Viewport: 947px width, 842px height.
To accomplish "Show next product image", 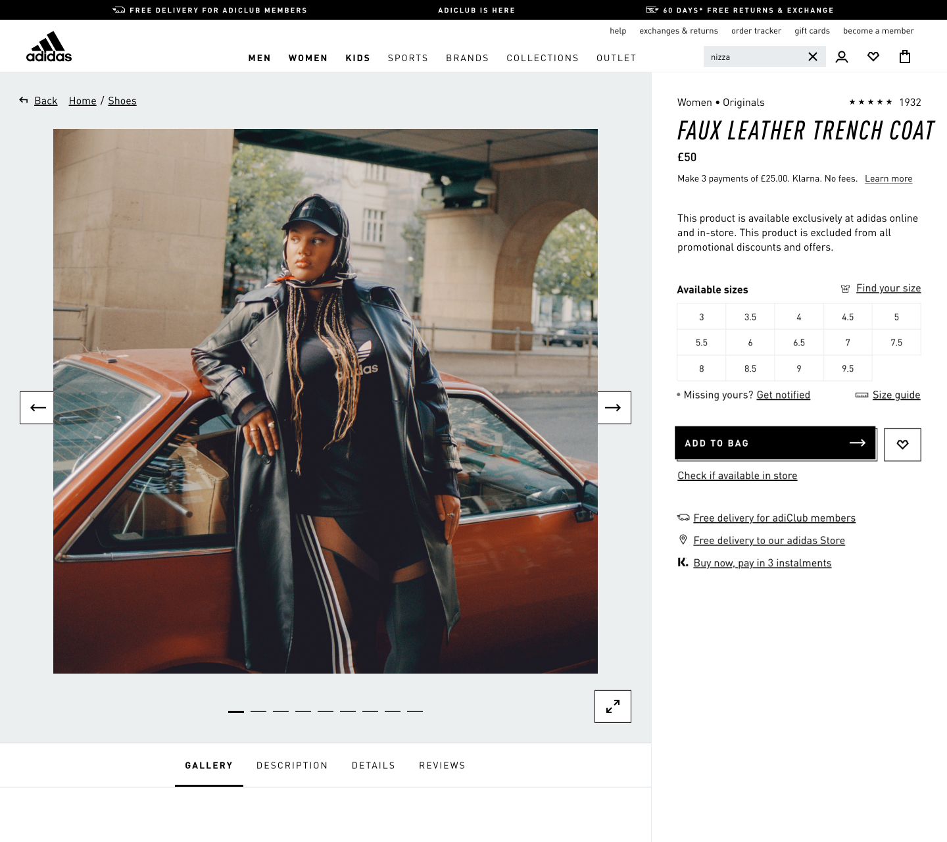I will click(x=614, y=408).
